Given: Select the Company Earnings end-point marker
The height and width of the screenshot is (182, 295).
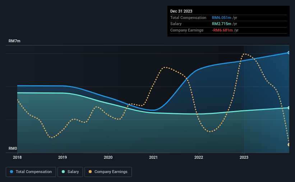Looking at the screenshot, I should click(x=289, y=145).
